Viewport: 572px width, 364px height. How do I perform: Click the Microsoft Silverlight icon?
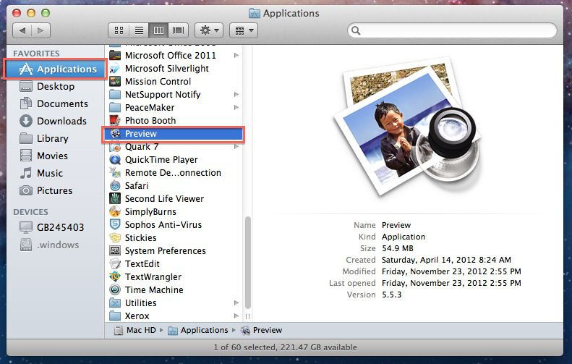pyautogui.click(x=115, y=69)
